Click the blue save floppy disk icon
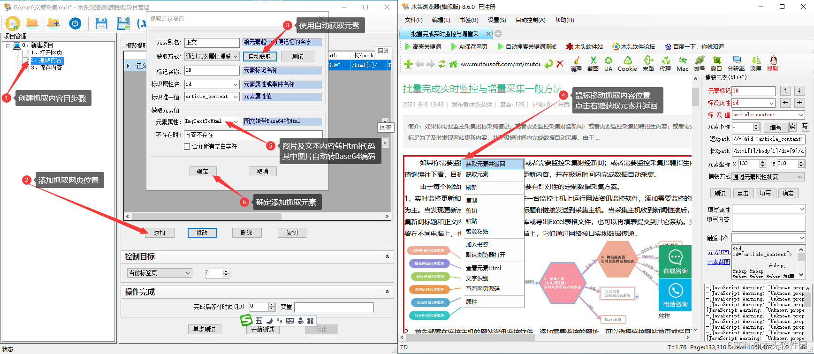 tap(101, 23)
